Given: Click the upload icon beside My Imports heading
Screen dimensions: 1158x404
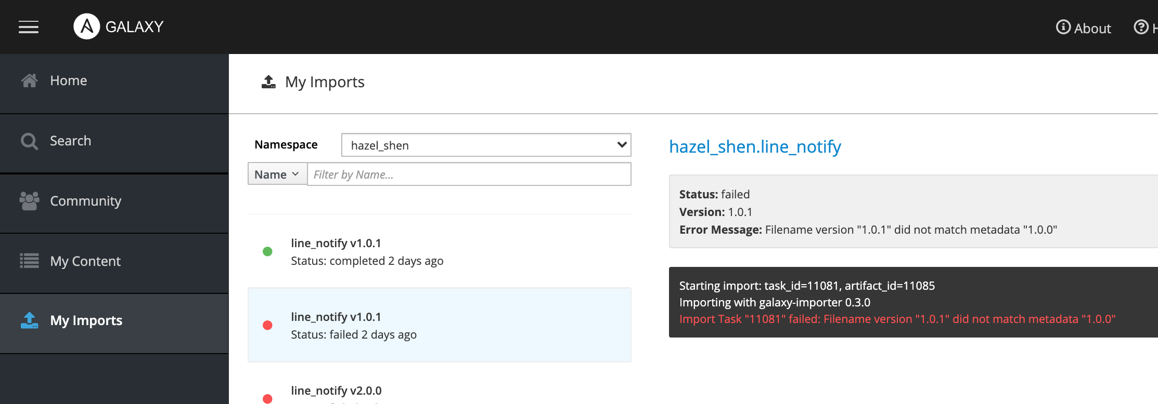Looking at the screenshot, I should (x=268, y=82).
